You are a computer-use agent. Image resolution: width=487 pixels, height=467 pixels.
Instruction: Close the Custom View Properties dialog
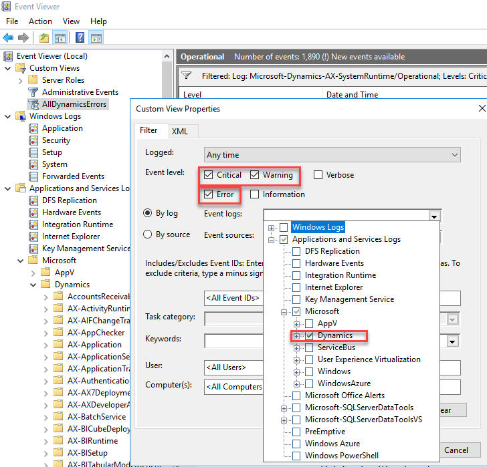pos(482,108)
